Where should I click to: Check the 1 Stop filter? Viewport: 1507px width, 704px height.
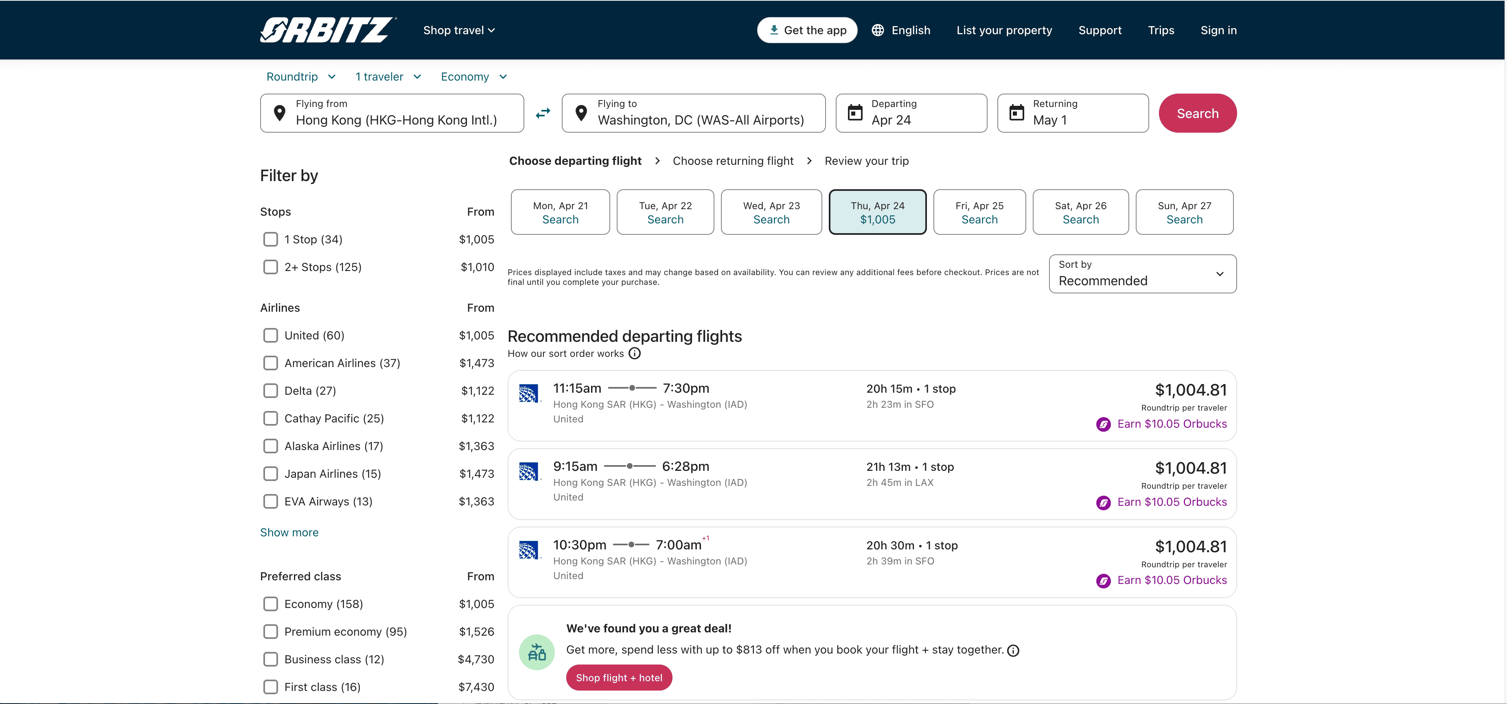[270, 239]
